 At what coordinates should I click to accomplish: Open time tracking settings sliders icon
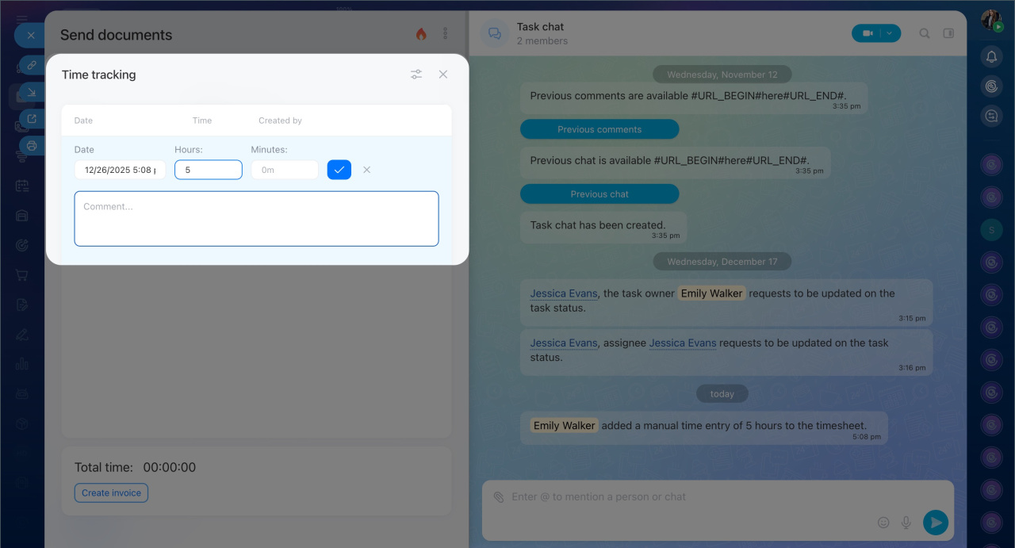tap(416, 75)
